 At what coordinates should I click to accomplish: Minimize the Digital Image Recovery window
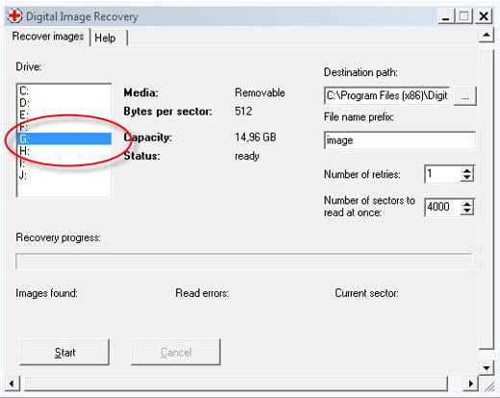click(x=446, y=16)
